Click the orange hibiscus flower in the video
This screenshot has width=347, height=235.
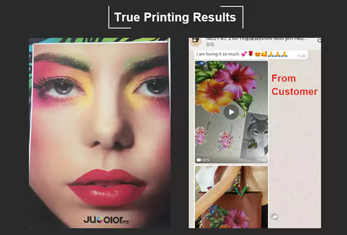tap(212, 95)
